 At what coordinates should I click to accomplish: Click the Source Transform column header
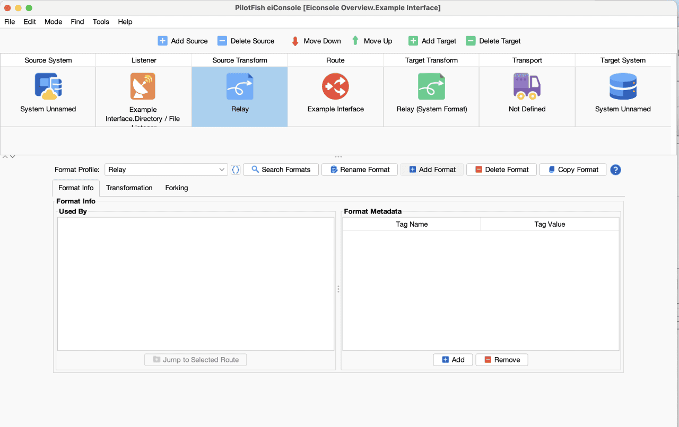pos(240,60)
